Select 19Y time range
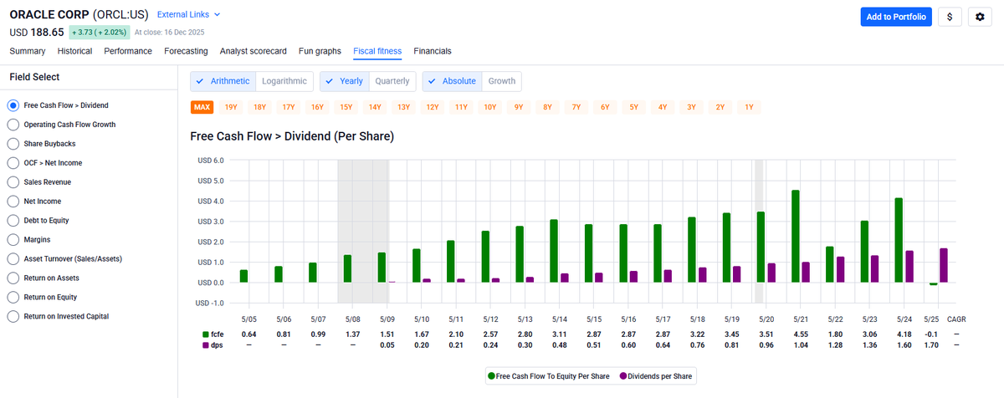Image resolution: width=1004 pixels, height=398 pixels. (x=232, y=107)
